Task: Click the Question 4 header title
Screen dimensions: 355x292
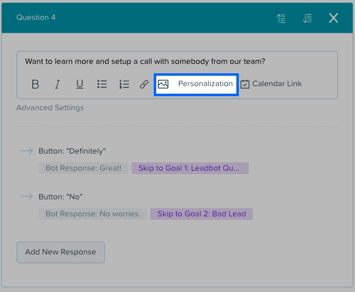Action: coord(36,18)
